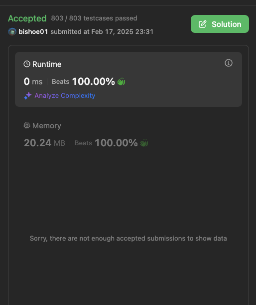
Task: Click the clapping hands icon beside runtime percentage
Action: coord(121,81)
